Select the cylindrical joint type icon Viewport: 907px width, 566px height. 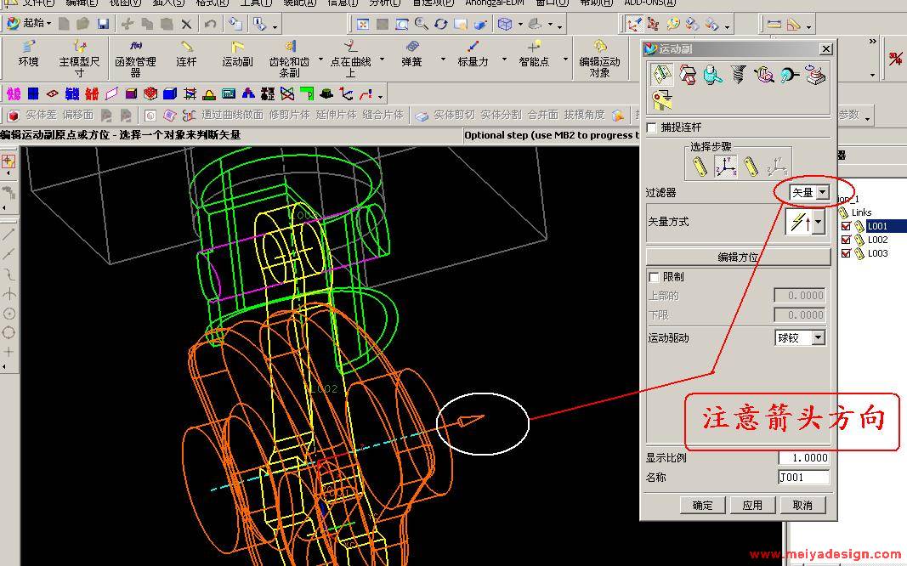712,75
